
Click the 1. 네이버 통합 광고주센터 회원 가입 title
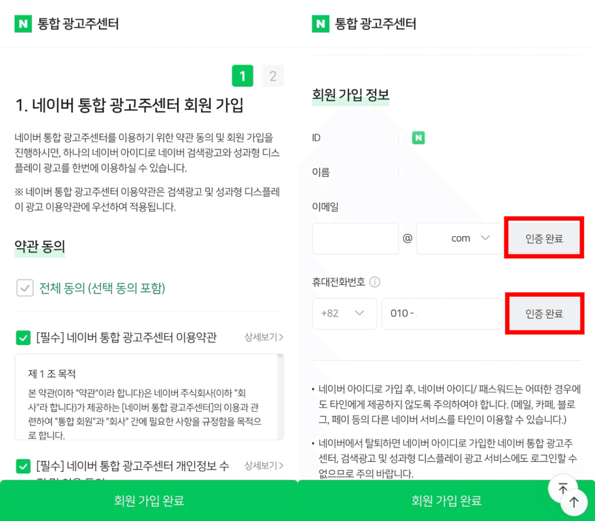tap(129, 105)
